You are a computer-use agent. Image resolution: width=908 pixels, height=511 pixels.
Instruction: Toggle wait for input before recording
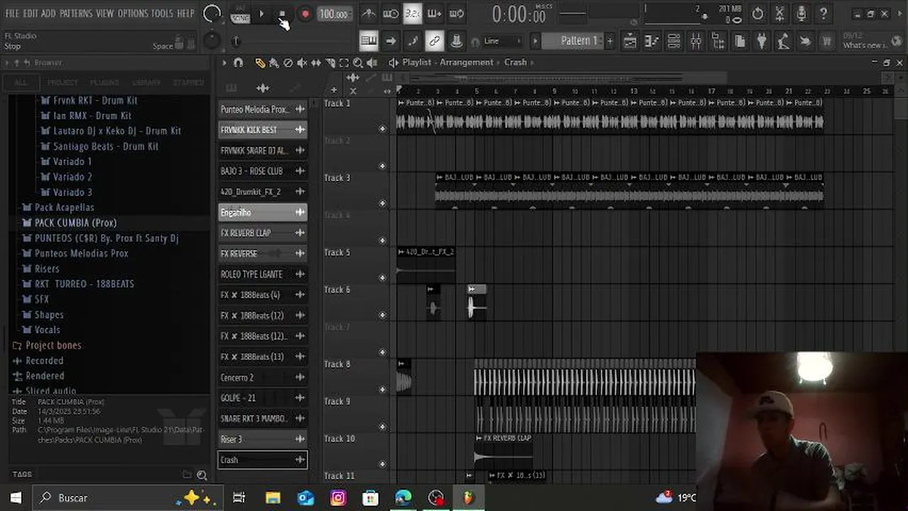point(391,13)
